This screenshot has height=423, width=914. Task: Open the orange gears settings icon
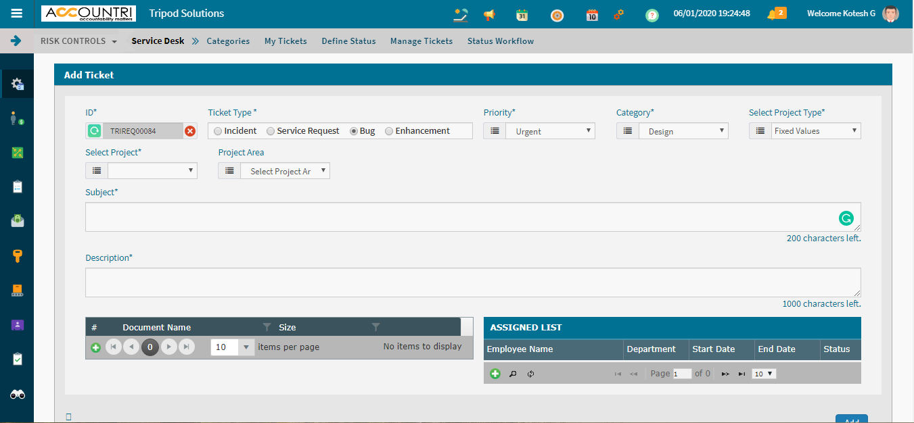pos(619,14)
